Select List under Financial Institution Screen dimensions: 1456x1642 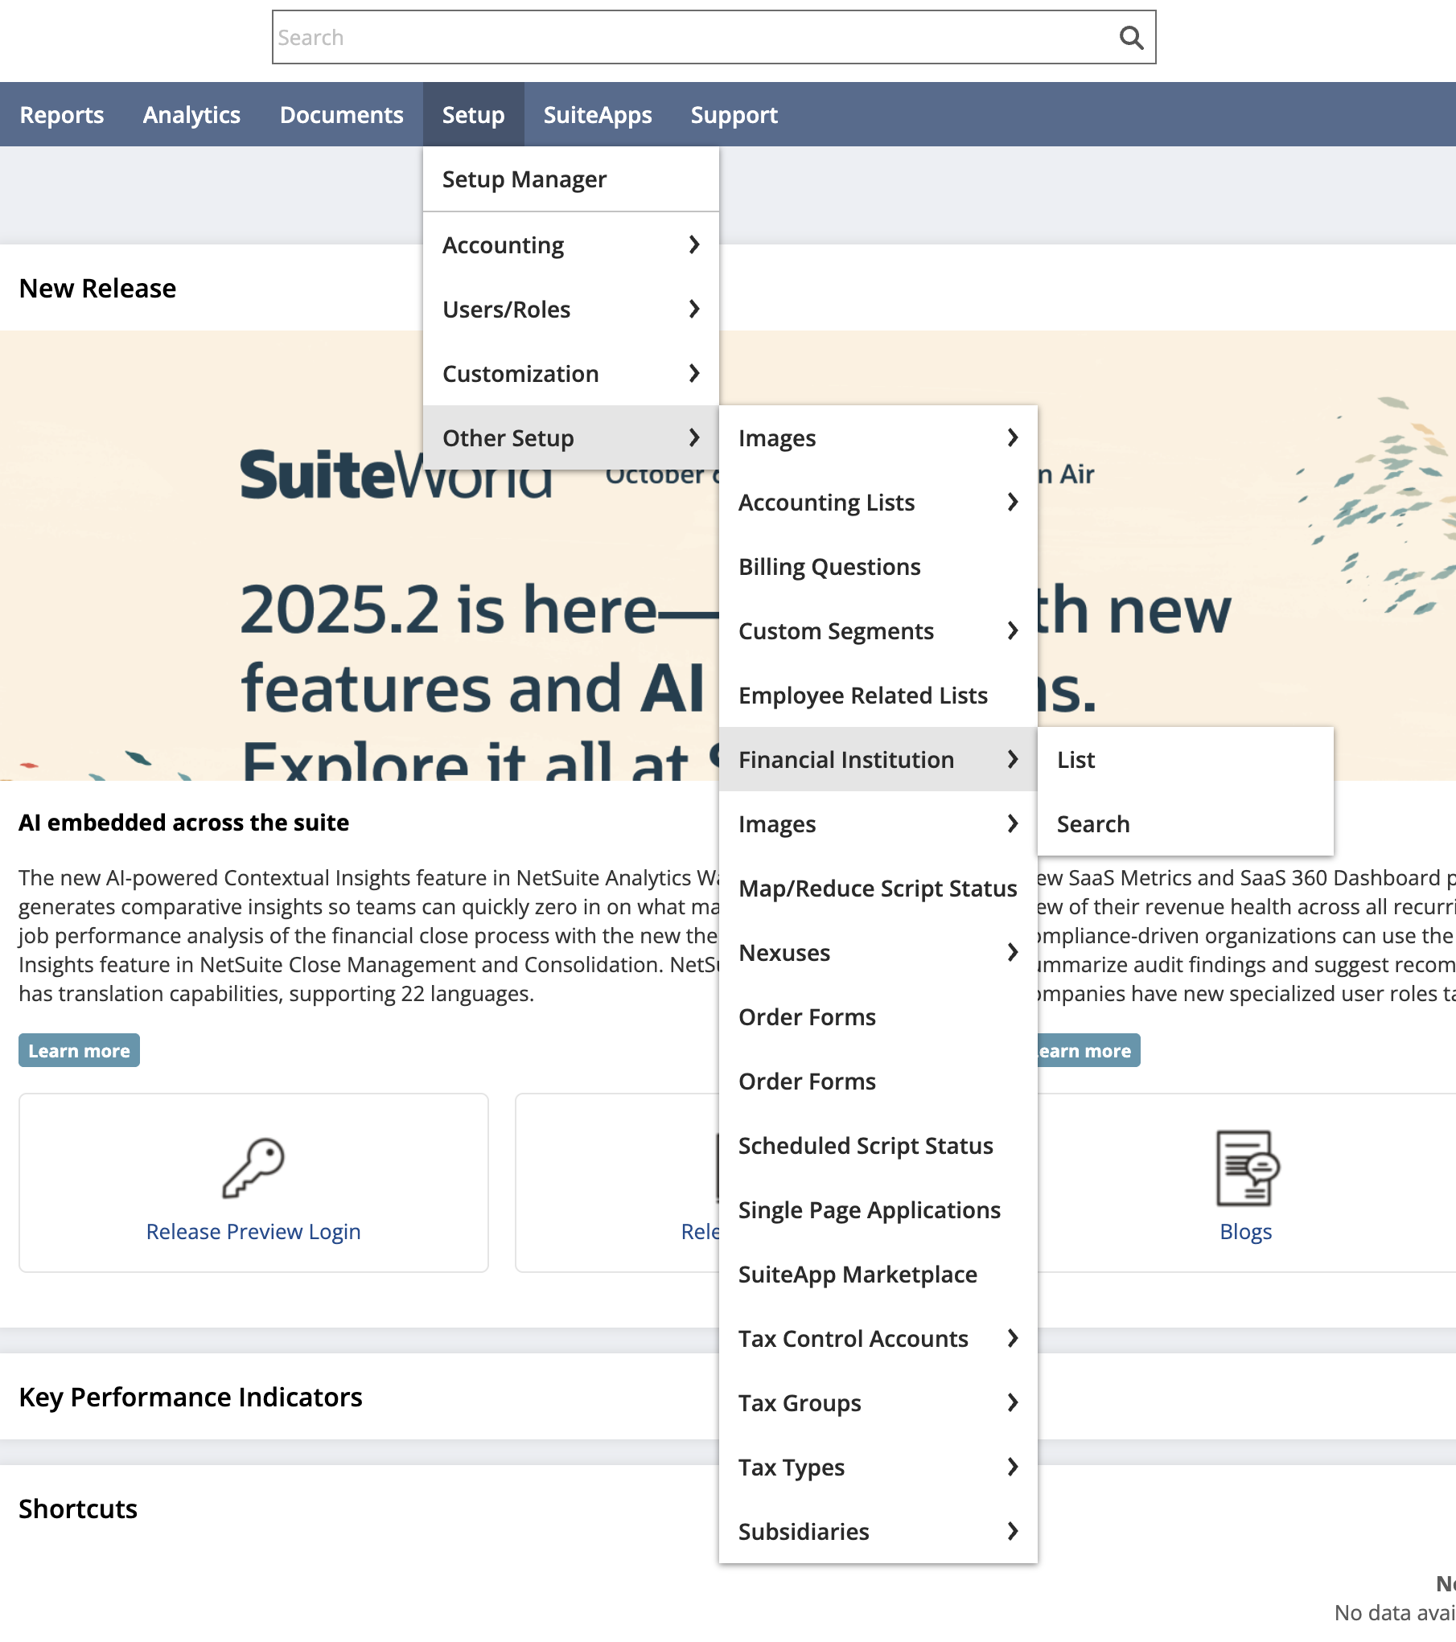(1076, 760)
